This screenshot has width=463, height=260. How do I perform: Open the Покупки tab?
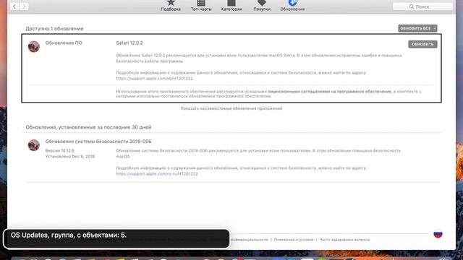point(262,6)
